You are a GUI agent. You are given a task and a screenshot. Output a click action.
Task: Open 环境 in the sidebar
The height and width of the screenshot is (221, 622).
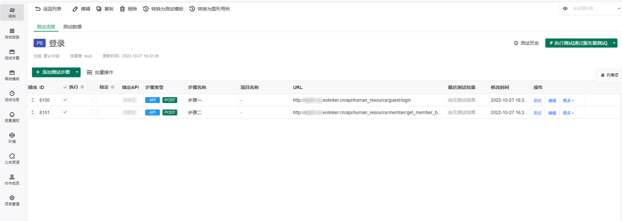[12, 137]
